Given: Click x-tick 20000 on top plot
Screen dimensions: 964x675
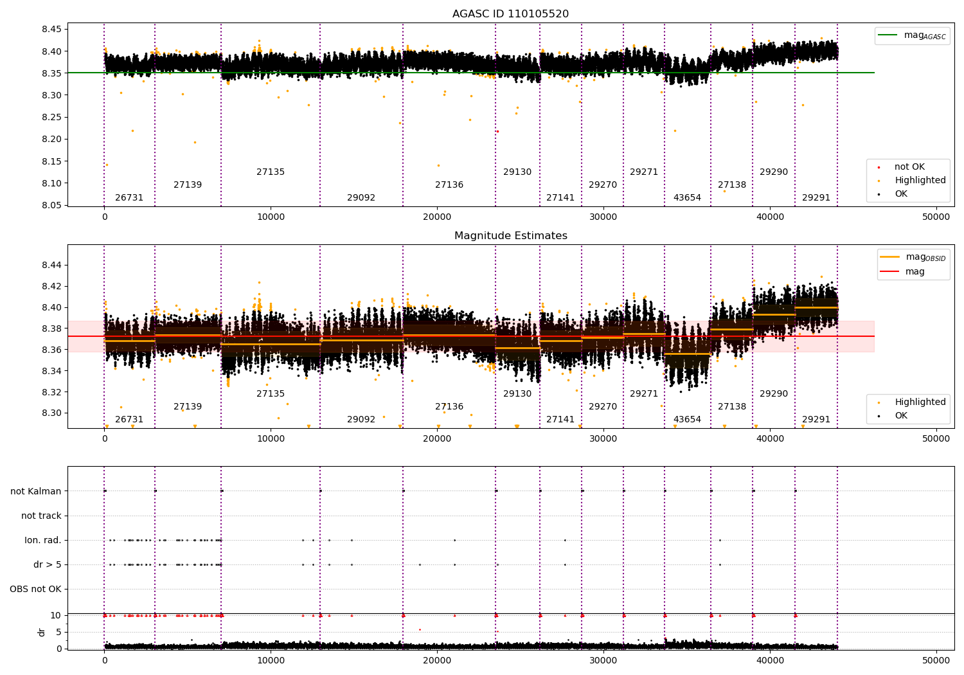Looking at the screenshot, I should click(x=437, y=217).
